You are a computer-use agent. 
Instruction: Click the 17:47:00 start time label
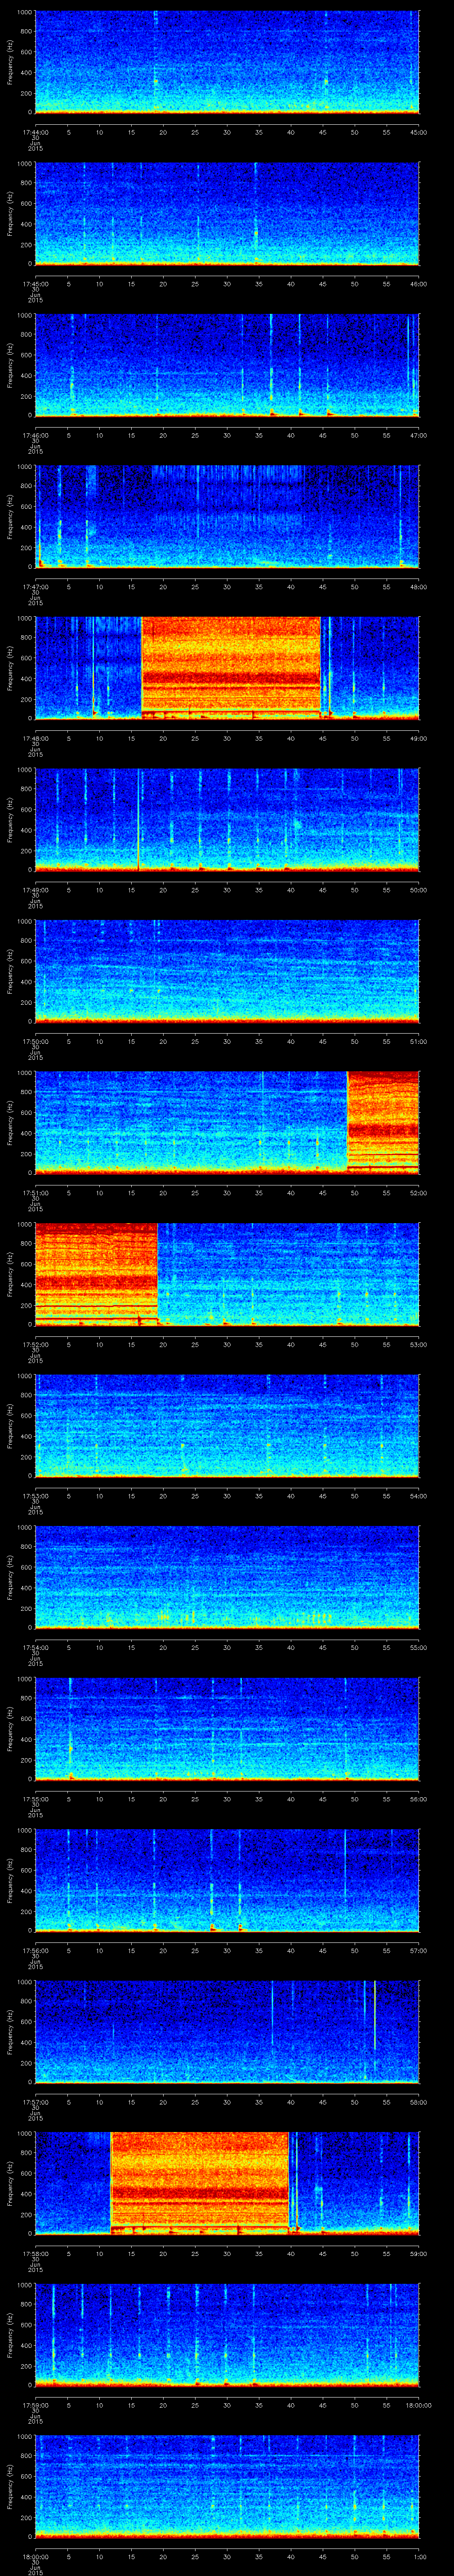pos(35,587)
